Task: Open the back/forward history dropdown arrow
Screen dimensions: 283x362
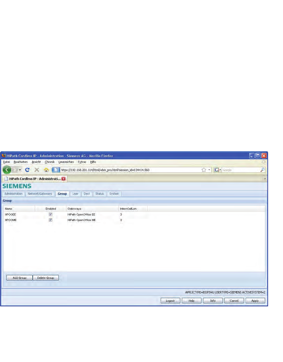Action: 20,170
